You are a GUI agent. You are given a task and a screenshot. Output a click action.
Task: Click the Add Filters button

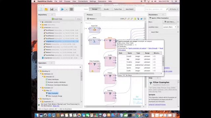point(170,22)
